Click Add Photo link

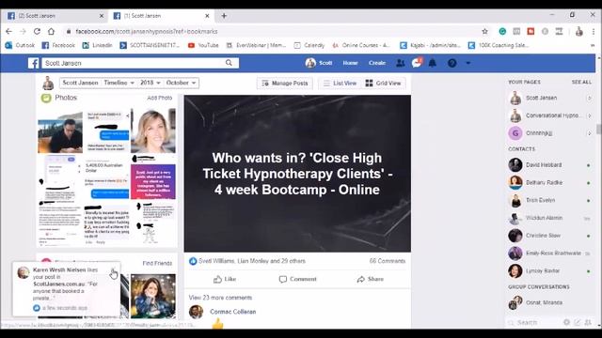point(160,98)
